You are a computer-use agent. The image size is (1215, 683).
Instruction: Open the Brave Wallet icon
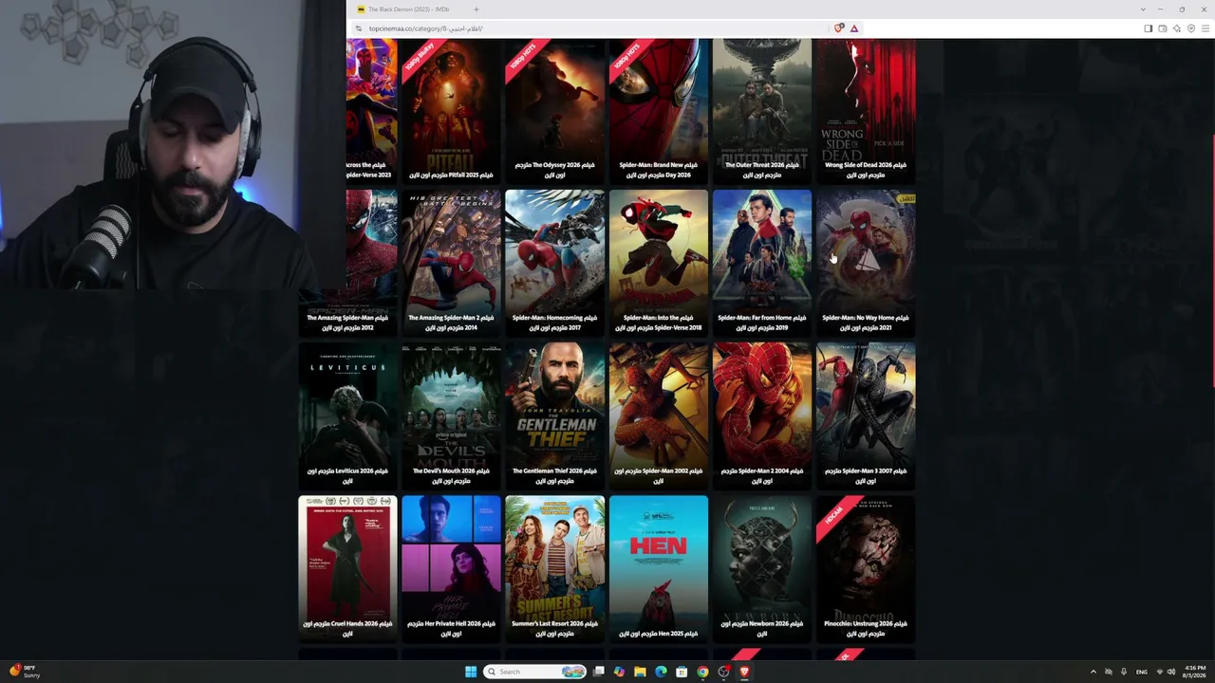click(1162, 28)
